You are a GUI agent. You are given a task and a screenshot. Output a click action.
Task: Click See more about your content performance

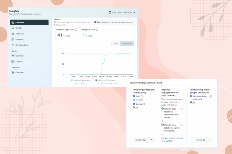point(114,22)
